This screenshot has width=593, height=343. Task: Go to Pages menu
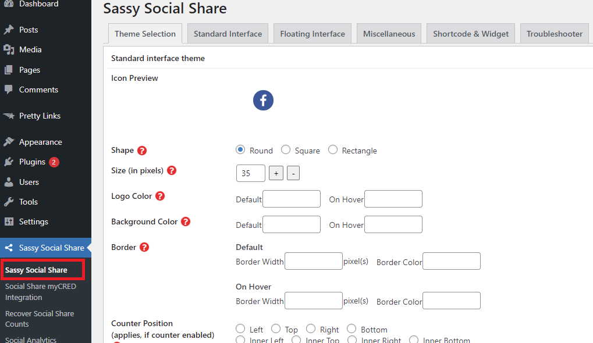point(30,70)
